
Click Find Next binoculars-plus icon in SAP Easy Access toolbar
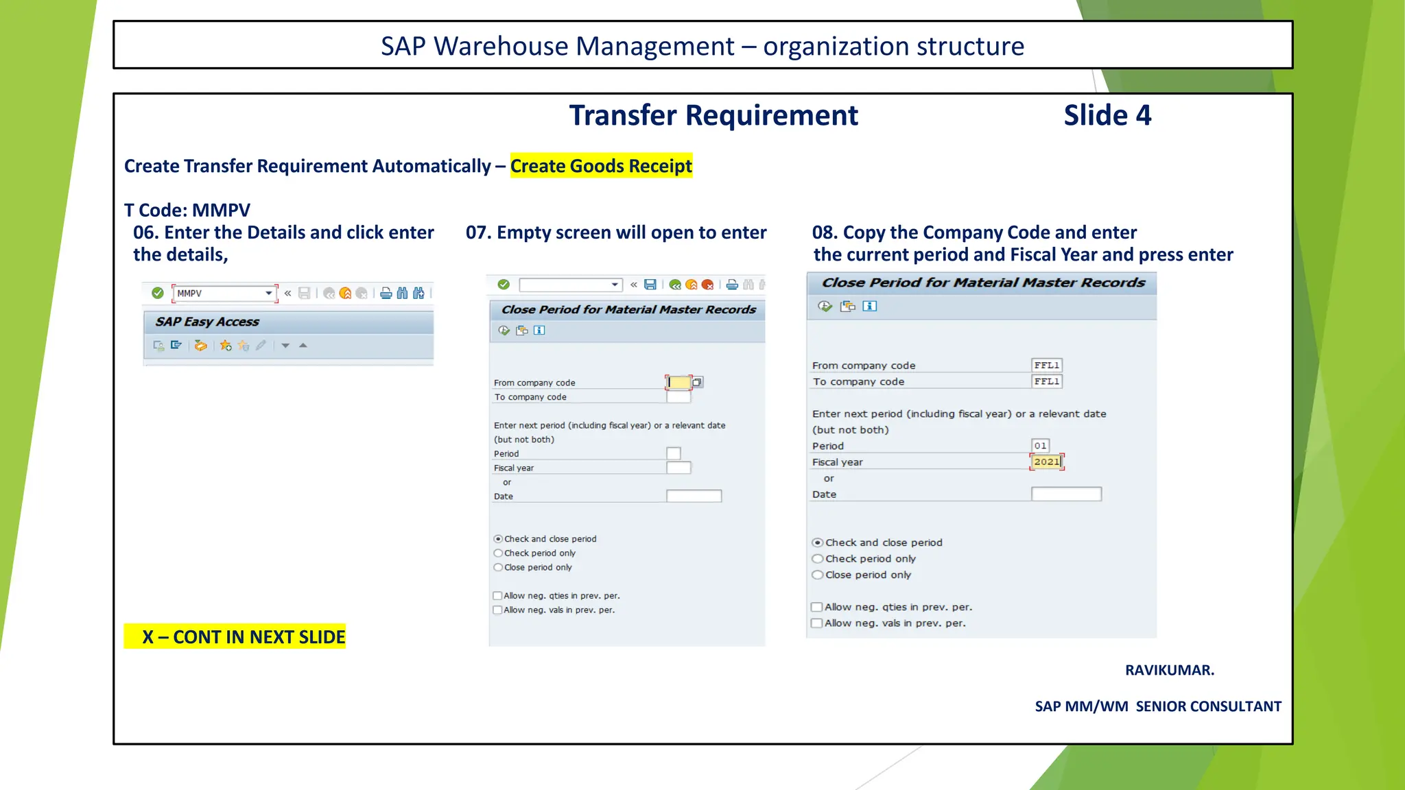(418, 294)
